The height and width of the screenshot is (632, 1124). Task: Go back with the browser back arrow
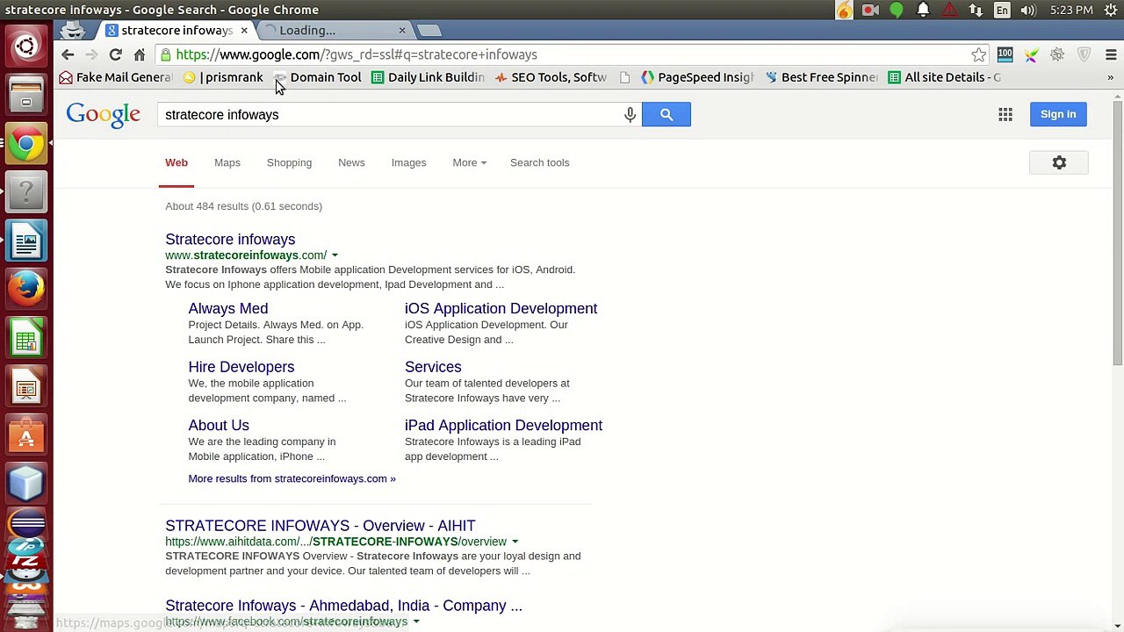click(68, 54)
